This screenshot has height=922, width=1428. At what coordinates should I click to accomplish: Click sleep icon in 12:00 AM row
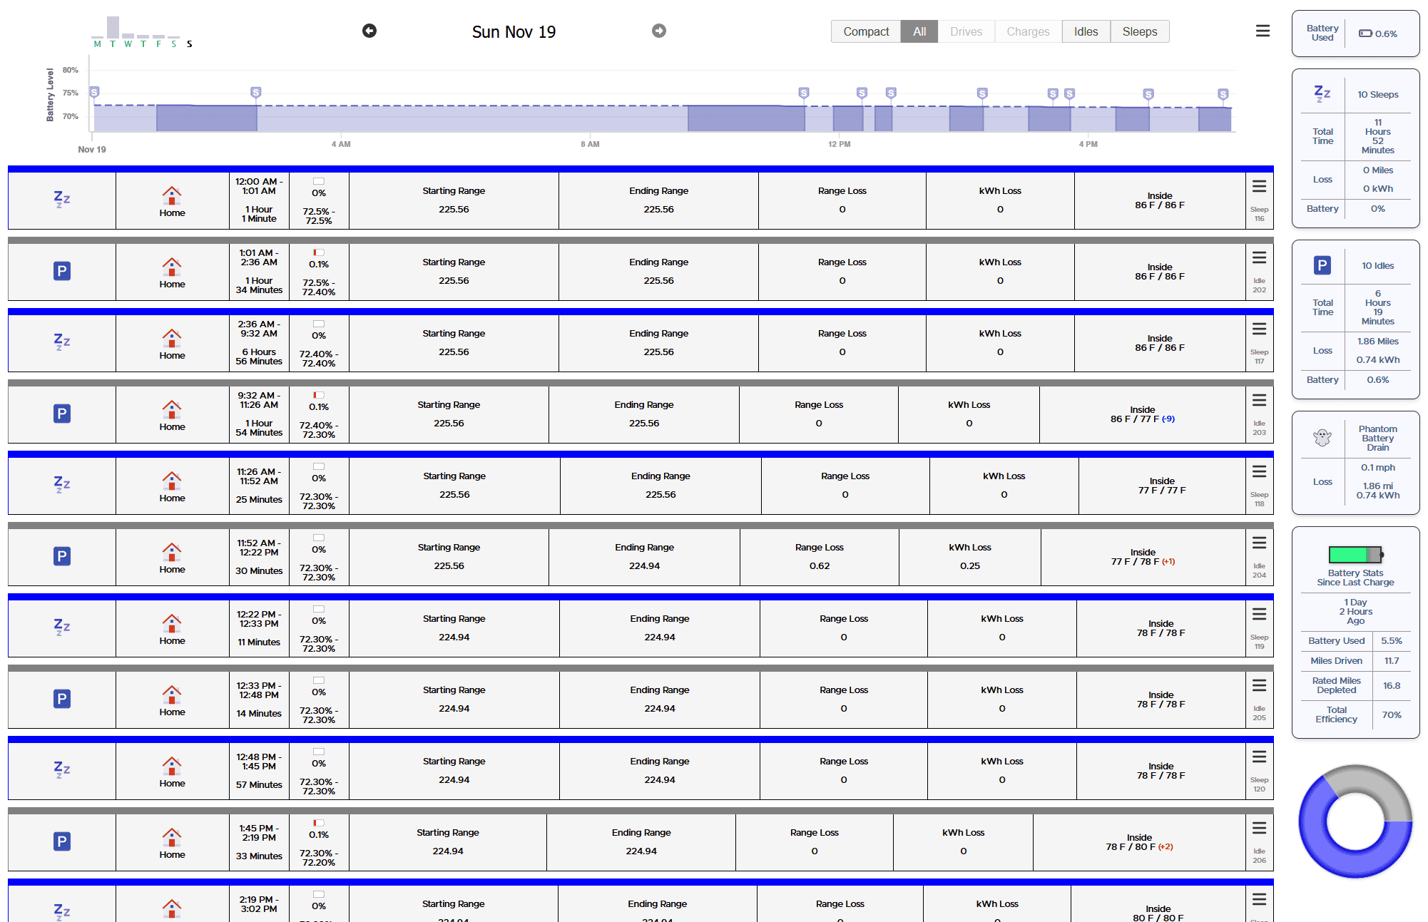[62, 200]
